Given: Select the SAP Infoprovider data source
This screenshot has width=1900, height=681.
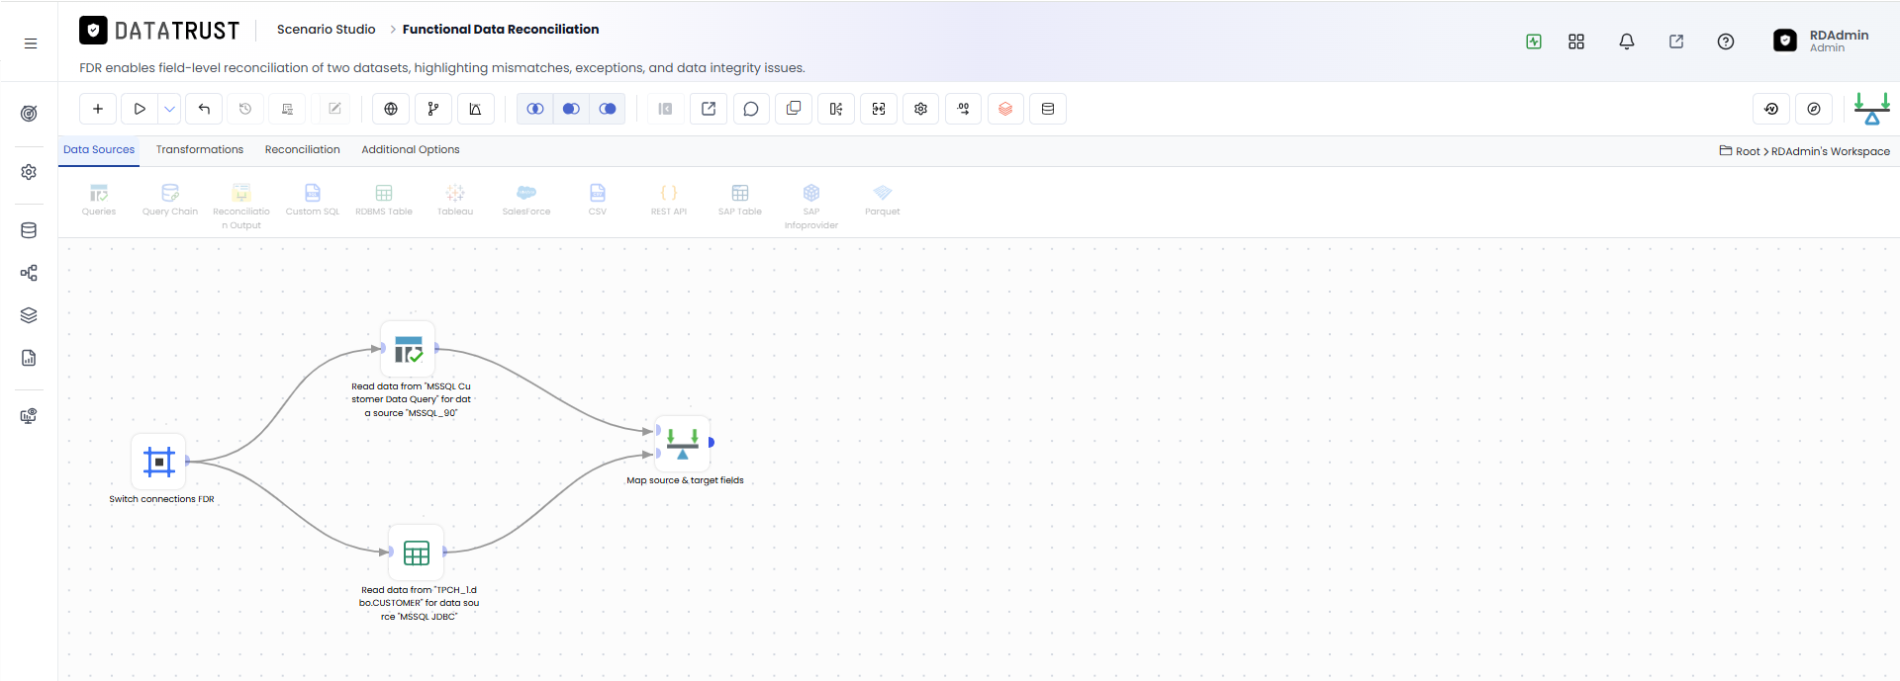Looking at the screenshot, I should [811, 206].
